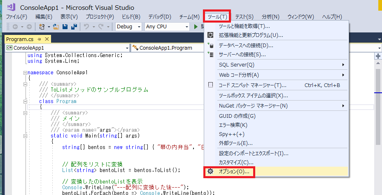Image resolution: width=382 pixels, height=195 pixels.
Task: Save the file with the single floppy icon
Action: 65,27
